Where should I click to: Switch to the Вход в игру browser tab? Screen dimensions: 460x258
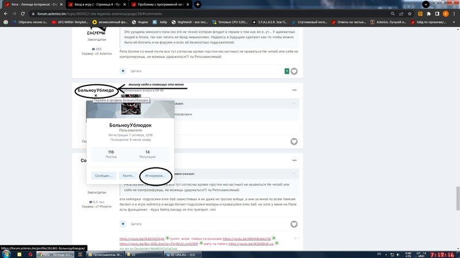coord(93,4)
